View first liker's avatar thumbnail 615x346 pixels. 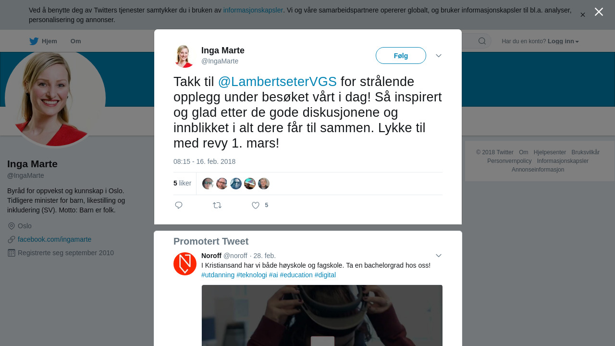(x=208, y=184)
